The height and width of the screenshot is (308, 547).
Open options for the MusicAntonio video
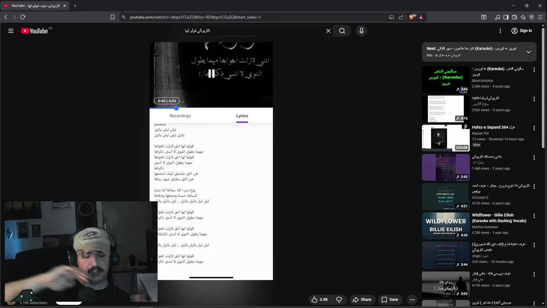point(534,69)
